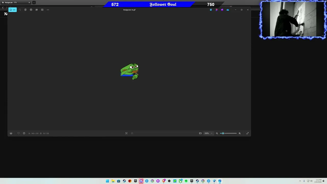Start slideshow using the play icon
327x184 pixels.
coord(42,10)
